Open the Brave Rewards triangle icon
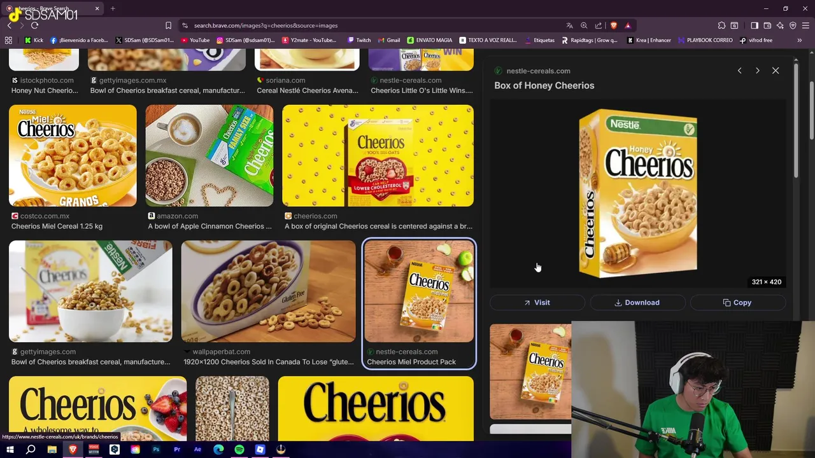This screenshot has width=815, height=458. coord(628,25)
